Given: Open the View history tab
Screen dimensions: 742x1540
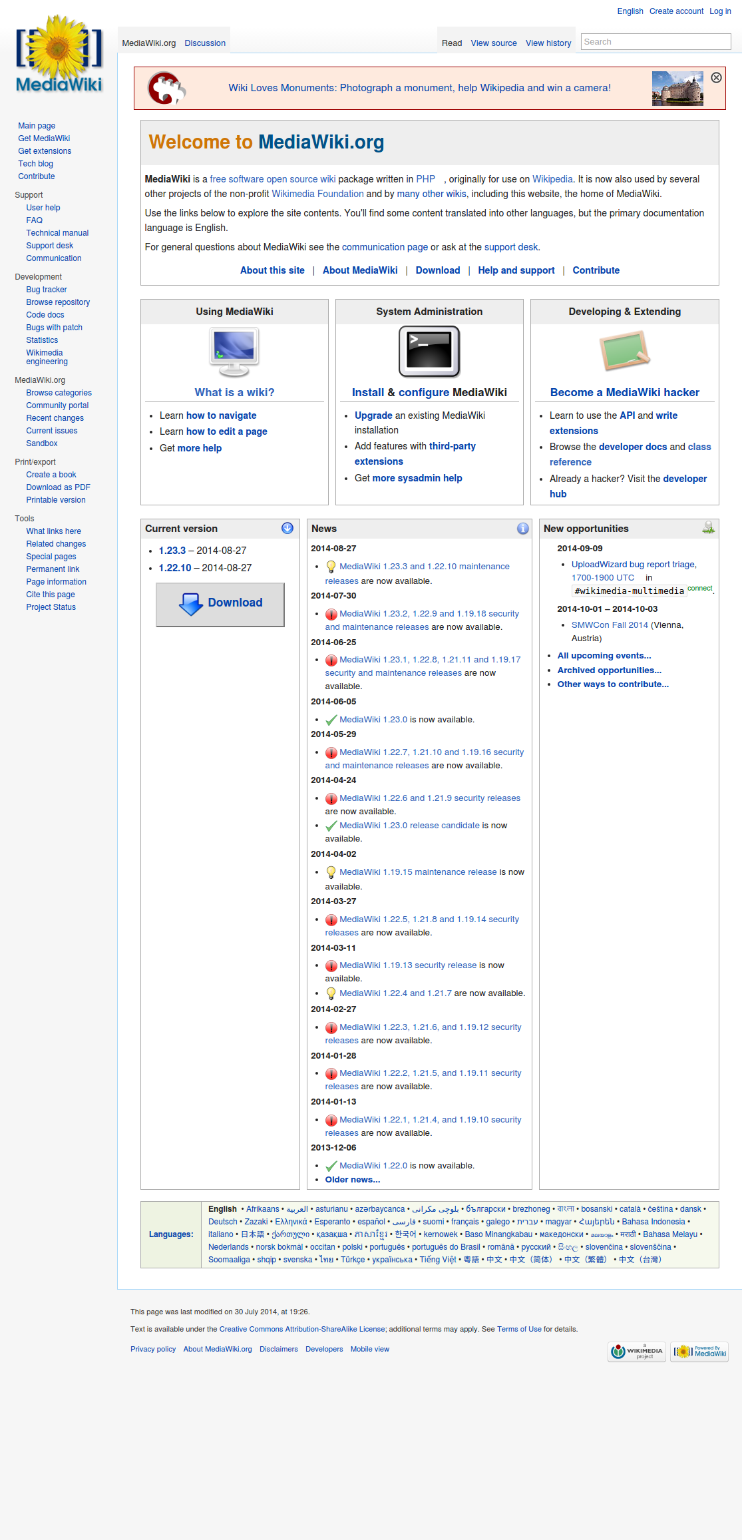Looking at the screenshot, I should tap(548, 43).
